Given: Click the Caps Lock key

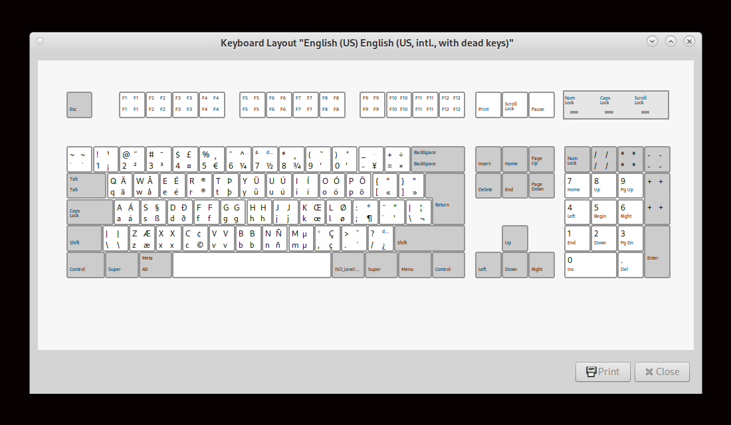Looking at the screenshot, I should [x=90, y=212].
